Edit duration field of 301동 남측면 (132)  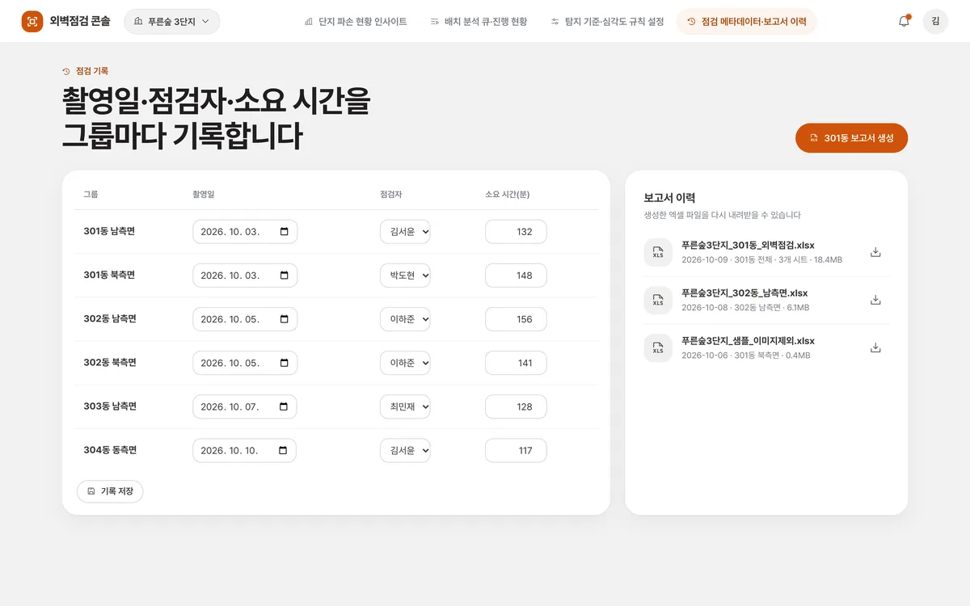[516, 232]
